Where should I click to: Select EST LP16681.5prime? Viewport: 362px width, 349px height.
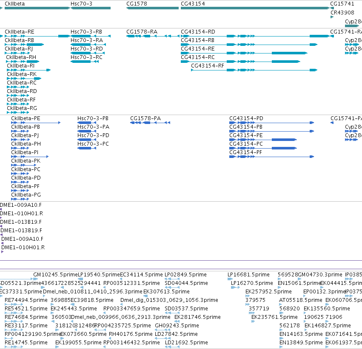[x=248, y=275]
